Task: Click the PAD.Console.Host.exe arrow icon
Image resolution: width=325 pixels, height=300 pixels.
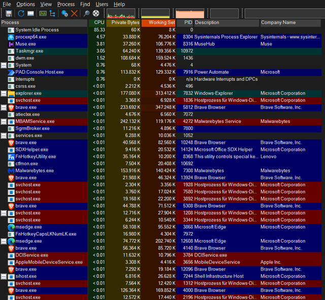Action: coord(11,72)
